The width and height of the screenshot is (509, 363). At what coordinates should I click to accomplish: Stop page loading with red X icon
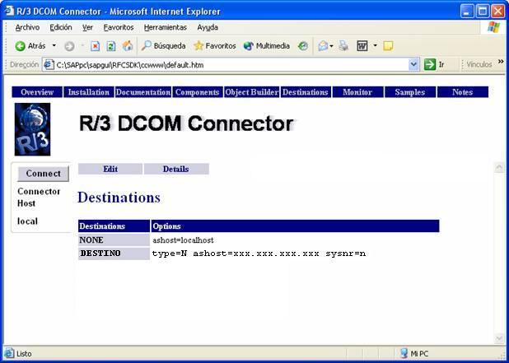point(95,46)
